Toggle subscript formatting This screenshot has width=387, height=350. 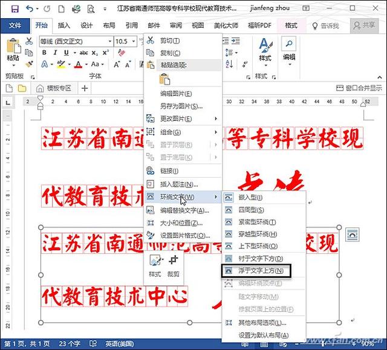point(94,53)
